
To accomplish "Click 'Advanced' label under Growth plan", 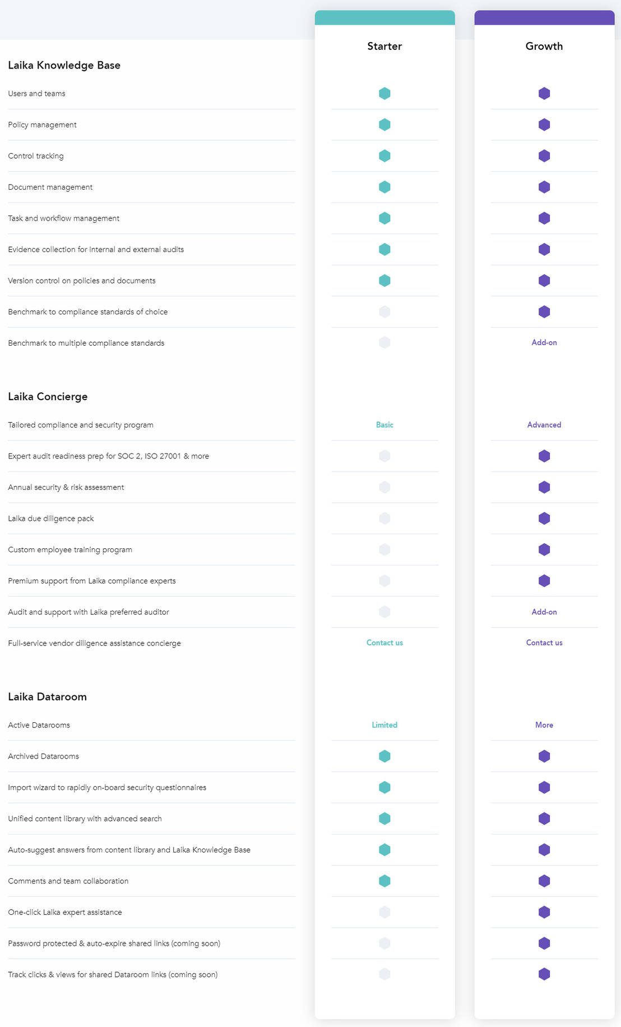I will pos(544,425).
